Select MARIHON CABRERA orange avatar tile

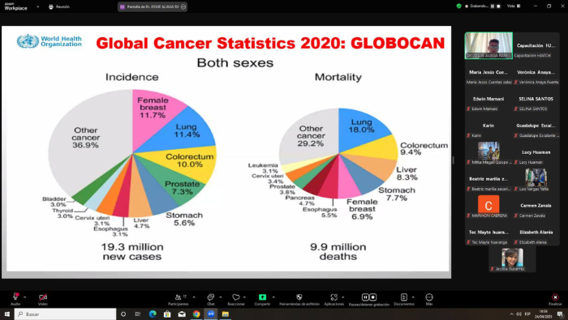click(488, 206)
